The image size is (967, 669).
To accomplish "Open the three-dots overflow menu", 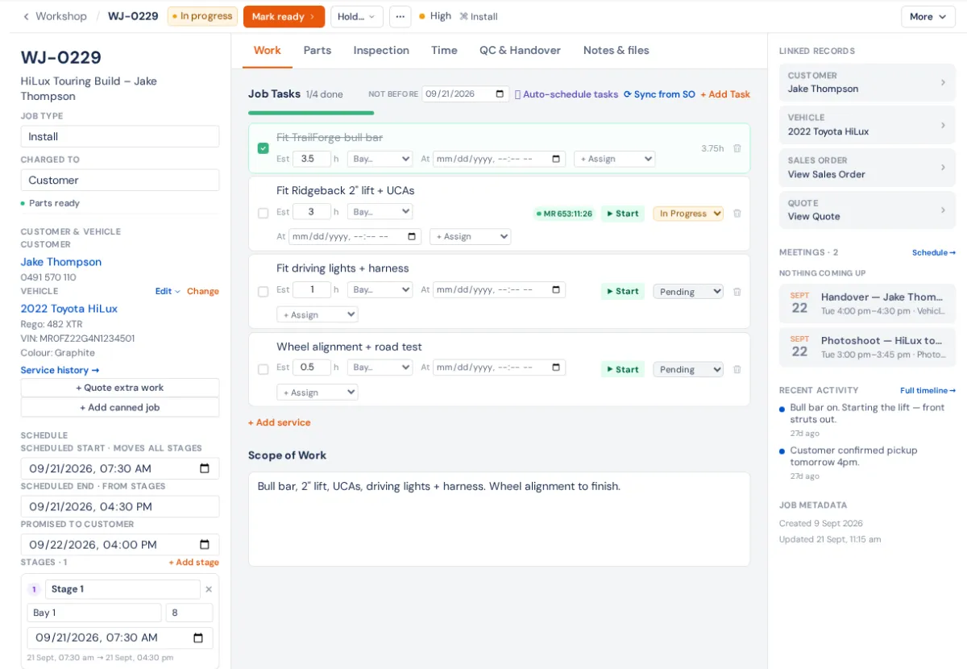I will (x=400, y=16).
